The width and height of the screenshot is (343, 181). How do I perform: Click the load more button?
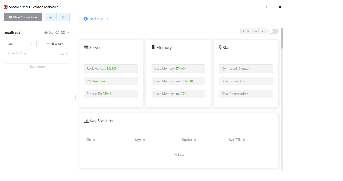pos(38,67)
